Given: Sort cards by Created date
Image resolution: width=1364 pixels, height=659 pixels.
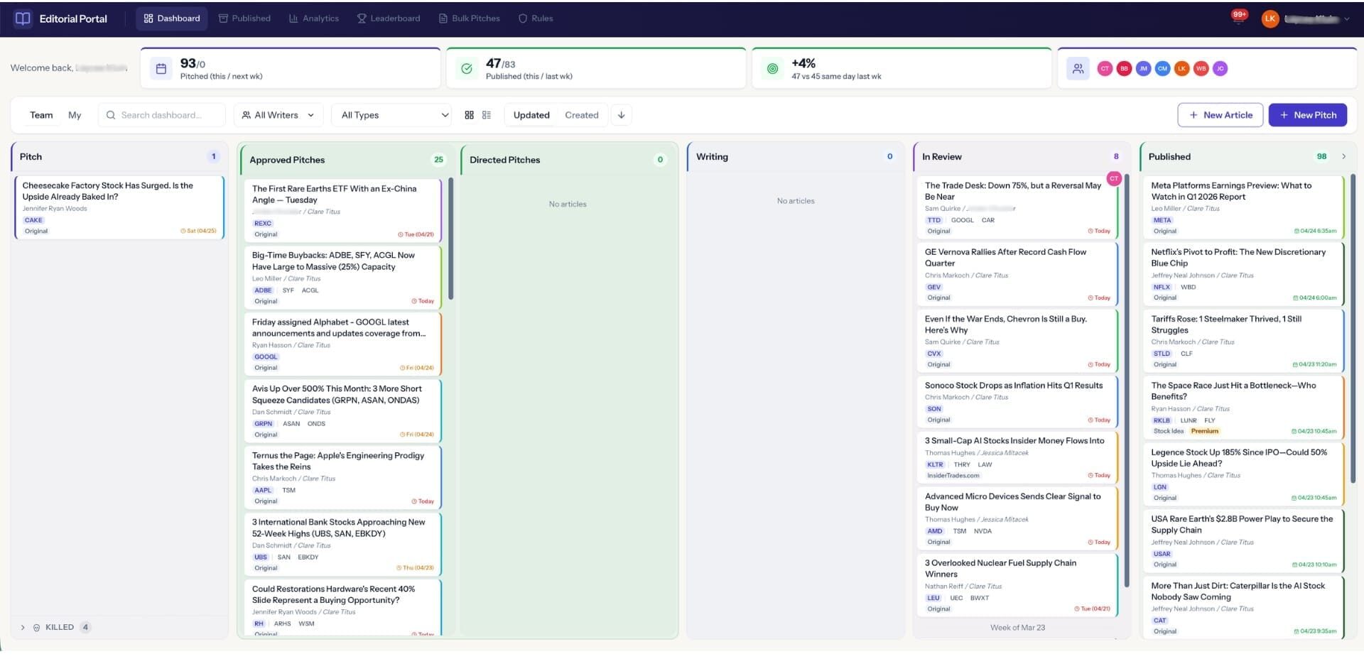Looking at the screenshot, I should 581,115.
